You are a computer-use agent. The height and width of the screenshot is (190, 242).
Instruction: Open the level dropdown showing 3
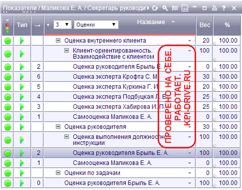(x=62, y=25)
